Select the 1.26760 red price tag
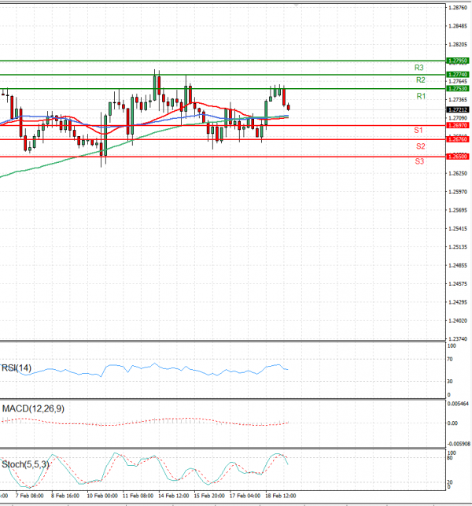472x506 pixels. point(458,139)
